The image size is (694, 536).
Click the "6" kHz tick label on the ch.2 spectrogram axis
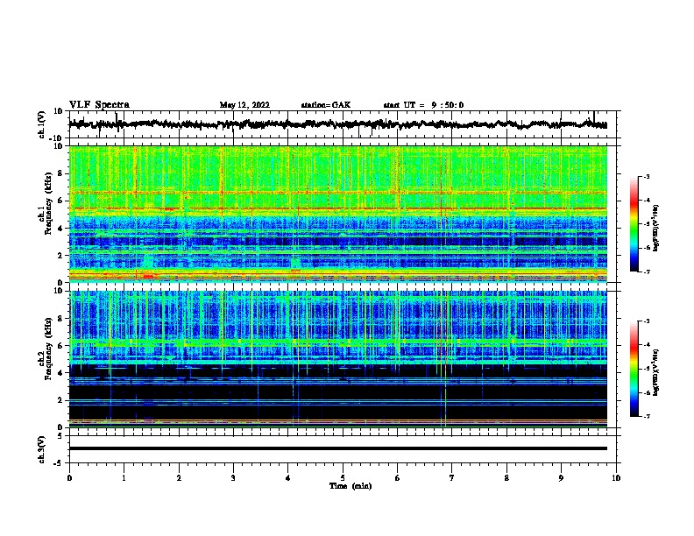60,346
